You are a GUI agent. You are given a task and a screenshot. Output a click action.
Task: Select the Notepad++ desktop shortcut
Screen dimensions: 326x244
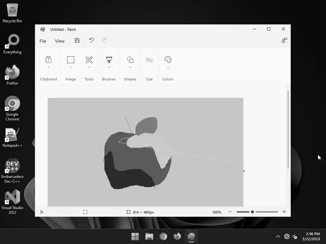[x=12, y=137]
